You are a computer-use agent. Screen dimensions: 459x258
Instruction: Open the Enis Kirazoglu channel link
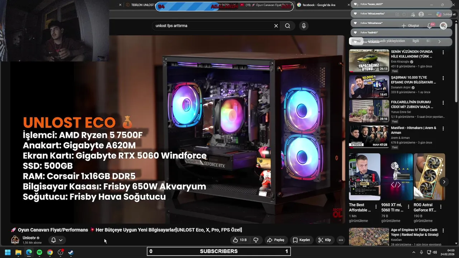401,62
